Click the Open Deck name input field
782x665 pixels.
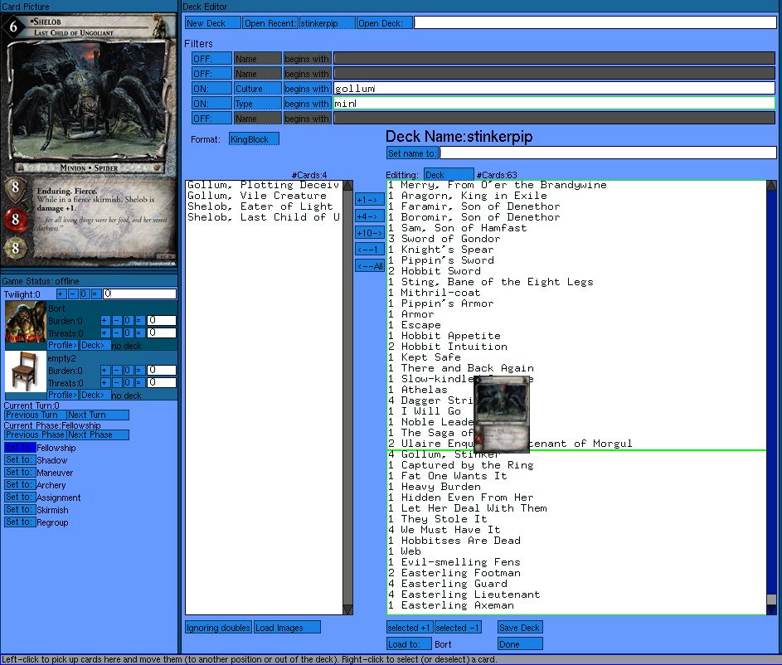[x=595, y=23]
